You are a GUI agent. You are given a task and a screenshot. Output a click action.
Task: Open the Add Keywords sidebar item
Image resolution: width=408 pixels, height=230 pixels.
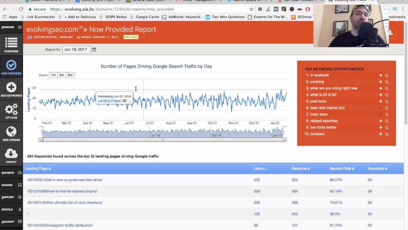(11, 89)
